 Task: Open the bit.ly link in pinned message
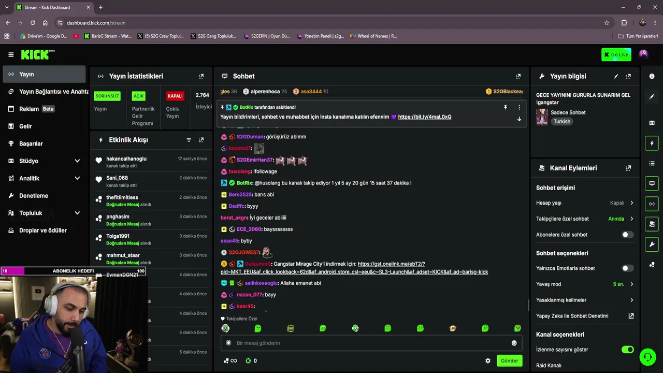(425, 117)
